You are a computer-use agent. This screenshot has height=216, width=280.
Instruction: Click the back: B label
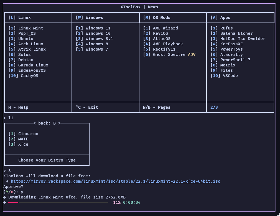point(47,123)
